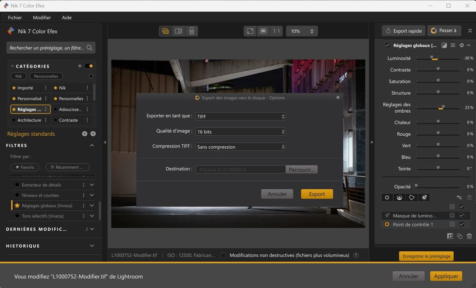Click the help icon beside non-destructive option
Viewport: 476px width, 288px height.
[356, 255]
